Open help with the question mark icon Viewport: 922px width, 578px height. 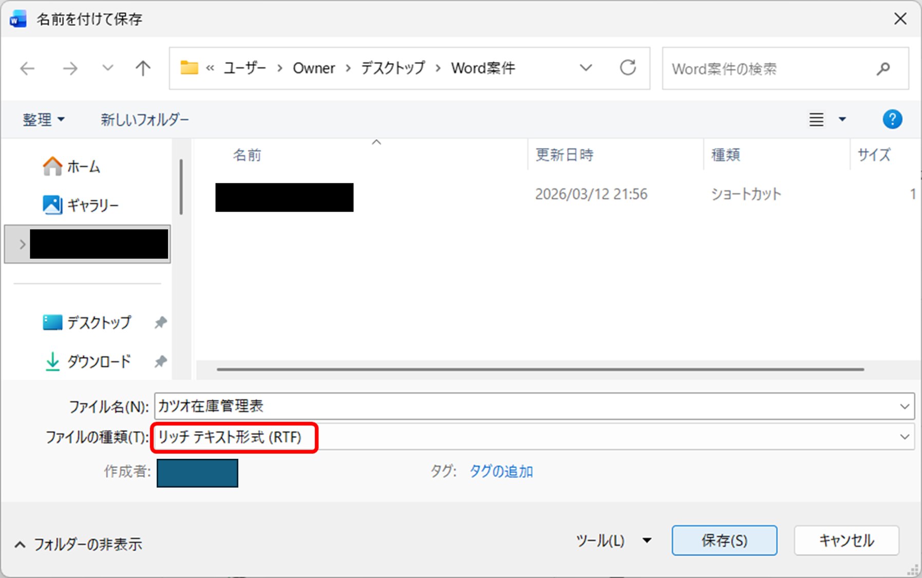[x=892, y=119]
